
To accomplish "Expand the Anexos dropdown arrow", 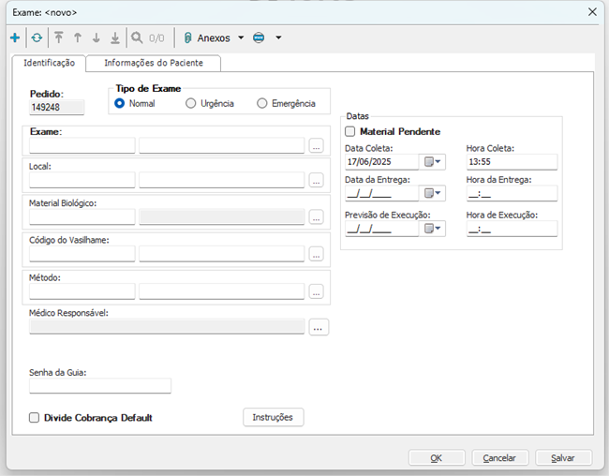I will point(241,38).
